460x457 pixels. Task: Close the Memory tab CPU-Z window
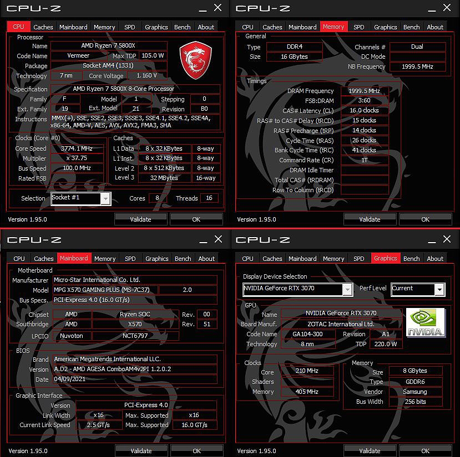click(x=447, y=8)
